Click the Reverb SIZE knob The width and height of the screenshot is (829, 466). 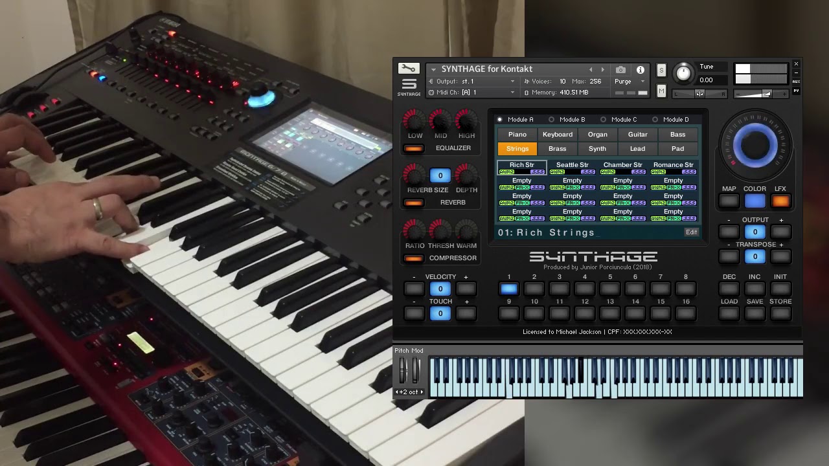click(x=415, y=175)
